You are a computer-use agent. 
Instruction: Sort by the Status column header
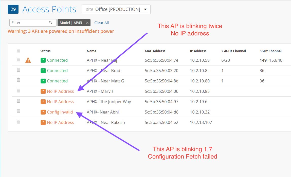(x=45, y=51)
